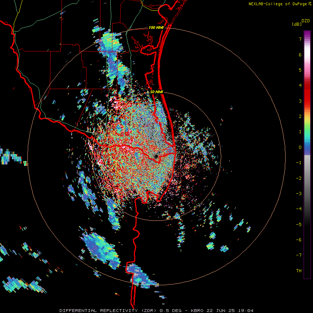The width and height of the screenshot is (313, 313).
Task: Click the 4 value on the color scale
Action: click(x=300, y=86)
